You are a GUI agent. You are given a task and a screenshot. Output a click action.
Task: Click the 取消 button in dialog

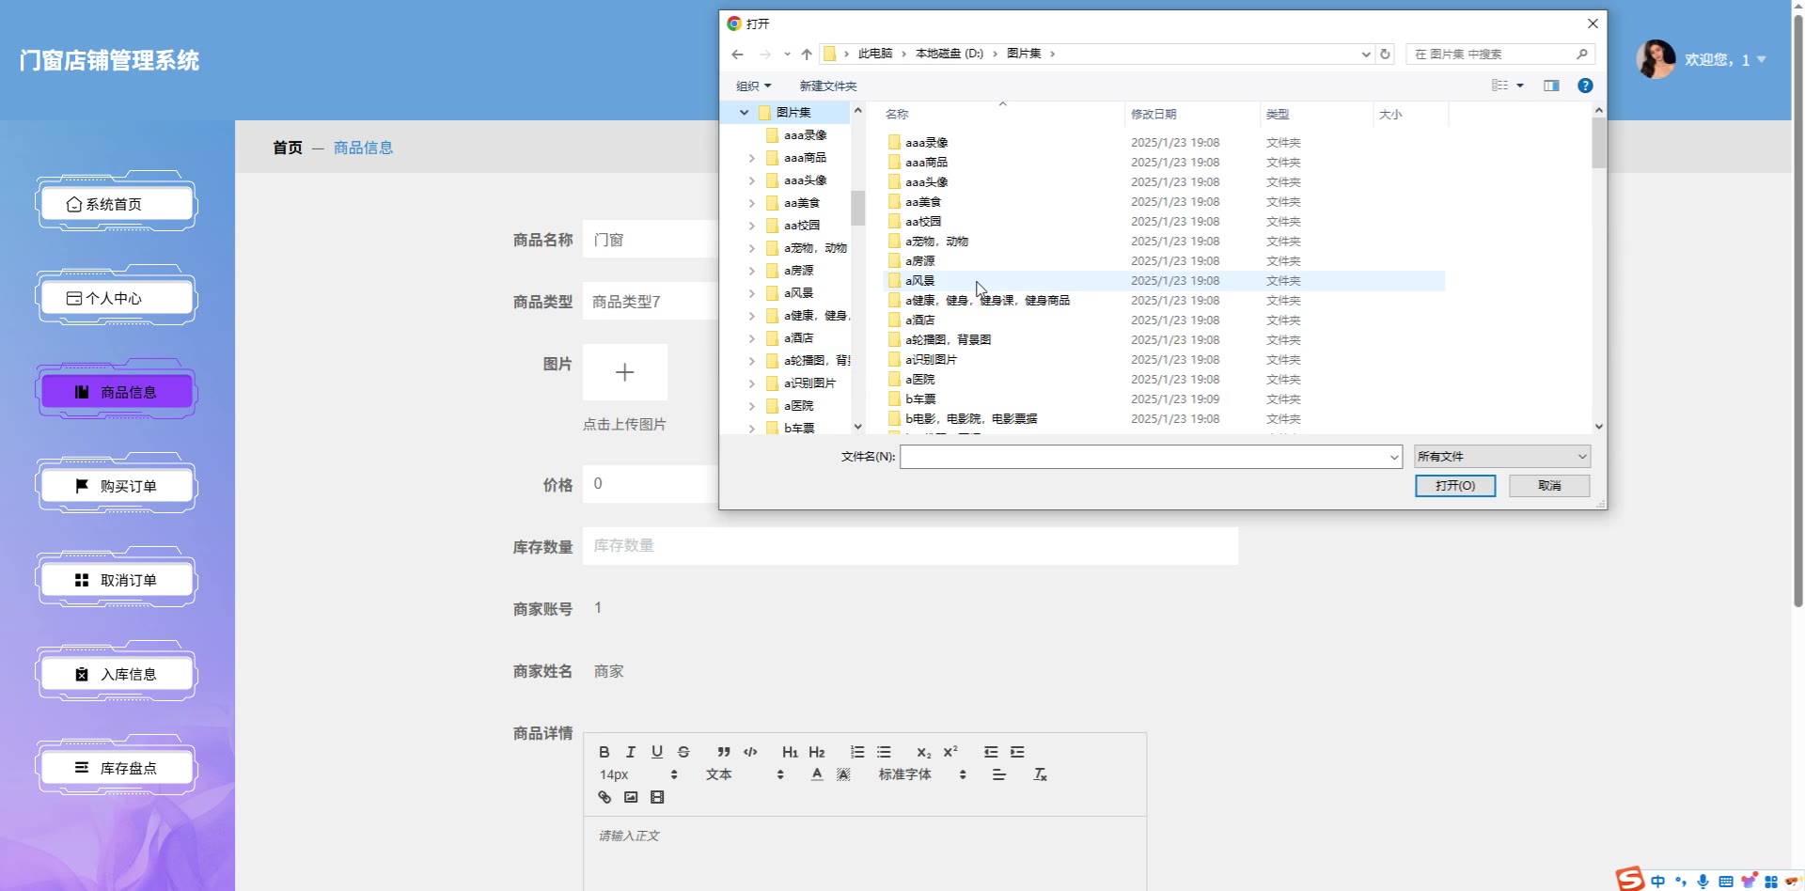[1549, 485]
